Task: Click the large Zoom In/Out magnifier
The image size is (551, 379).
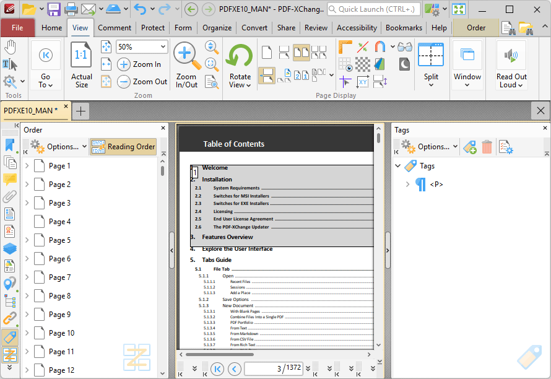Action: click(186, 56)
